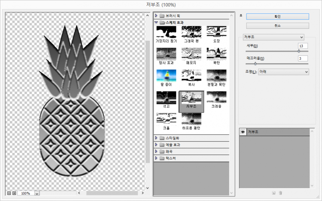Open the 100% zoom level dropdown
Viewport: 322px width, 201px height.
[x=36, y=194]
